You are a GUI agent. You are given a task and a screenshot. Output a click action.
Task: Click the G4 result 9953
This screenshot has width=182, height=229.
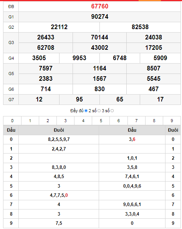(79, 58)
